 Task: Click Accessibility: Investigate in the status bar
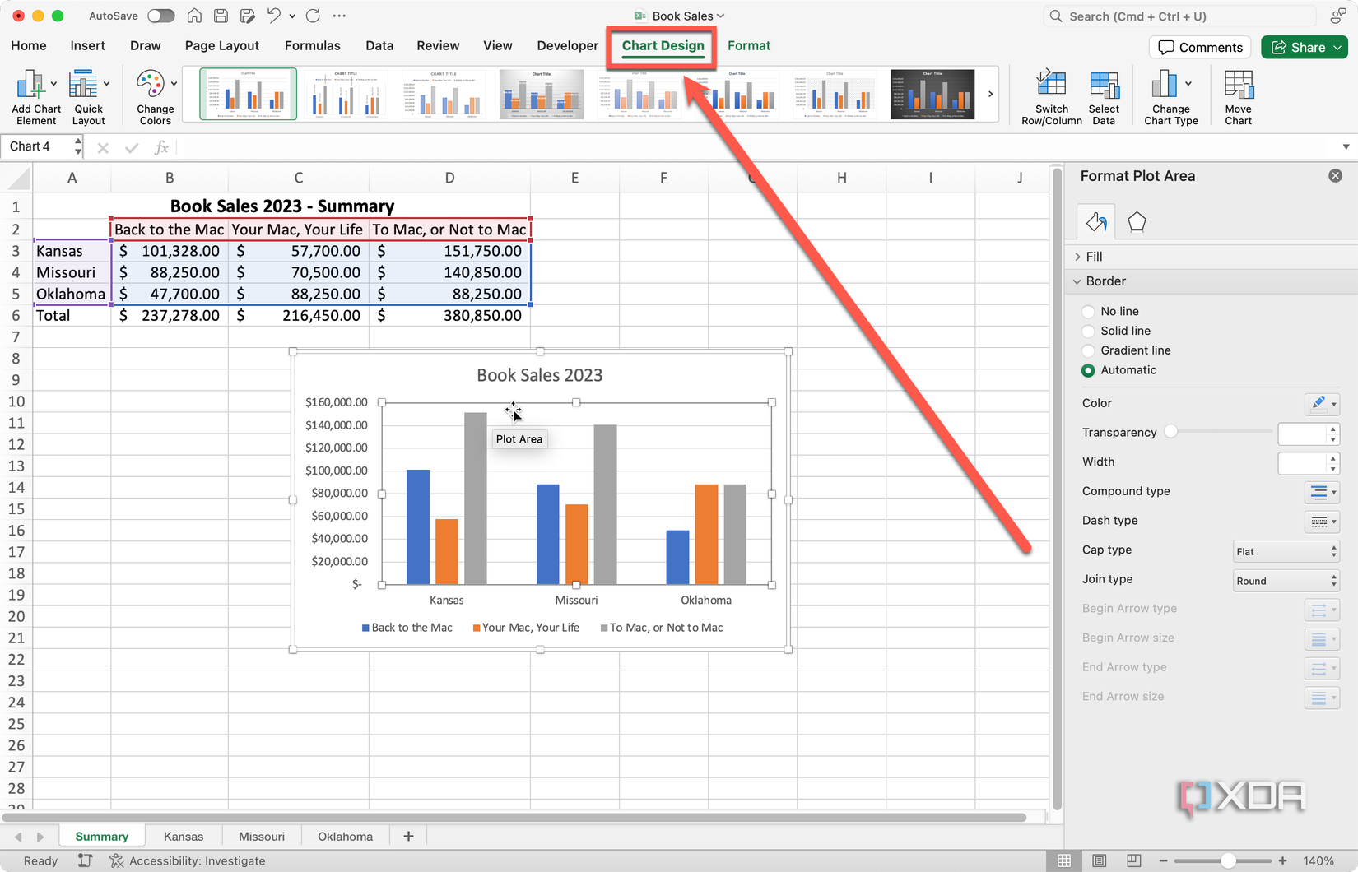click(x=188, y=861)
